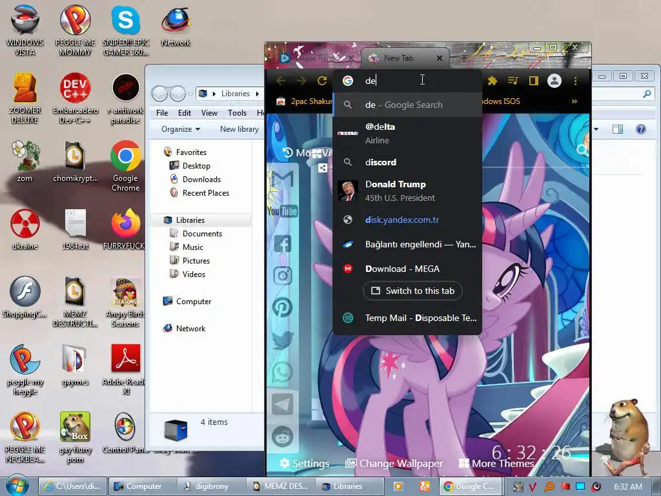
Task: Click More Themes link
Action: (x=496, y=464)
